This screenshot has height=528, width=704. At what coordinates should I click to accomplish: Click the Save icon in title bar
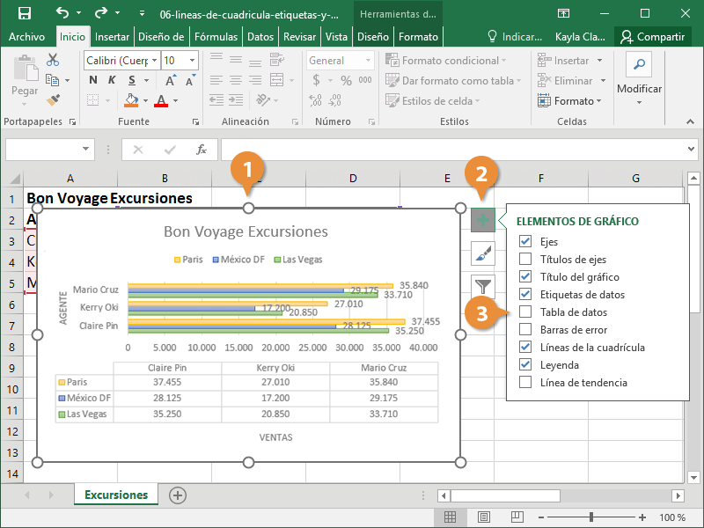(24, 14)
